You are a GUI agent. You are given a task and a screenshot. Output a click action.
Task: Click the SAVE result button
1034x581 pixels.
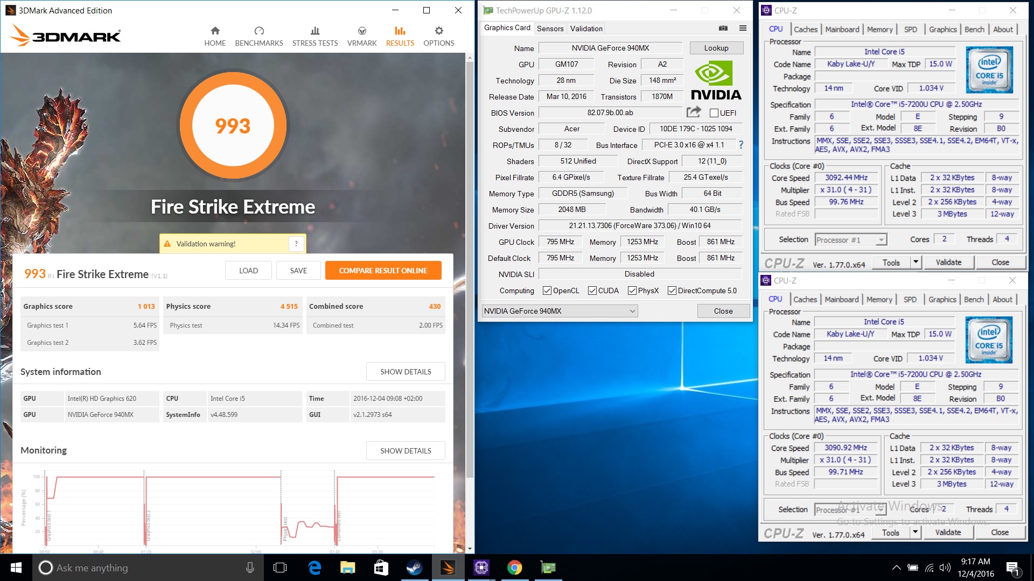pos(298,271)
